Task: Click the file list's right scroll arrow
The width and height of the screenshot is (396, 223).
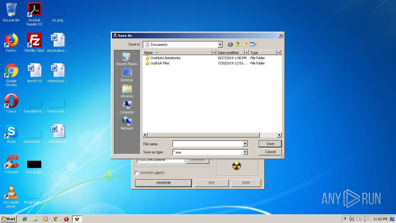Action: pyautogui.click(x=279, y=135)
